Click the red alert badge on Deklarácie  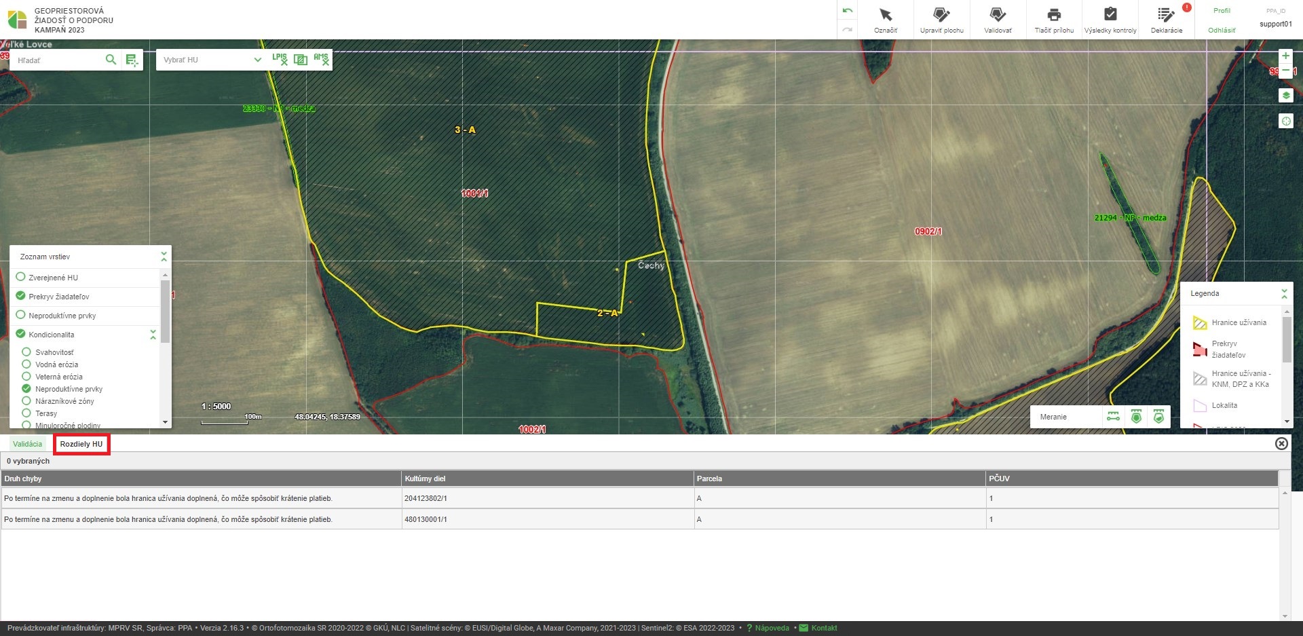point(1187,7)
